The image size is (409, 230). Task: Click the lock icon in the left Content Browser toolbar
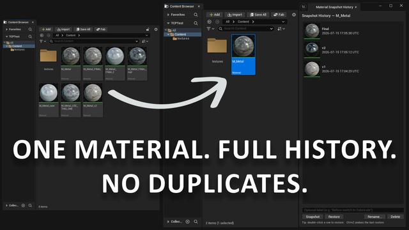[x=148, y=29]
